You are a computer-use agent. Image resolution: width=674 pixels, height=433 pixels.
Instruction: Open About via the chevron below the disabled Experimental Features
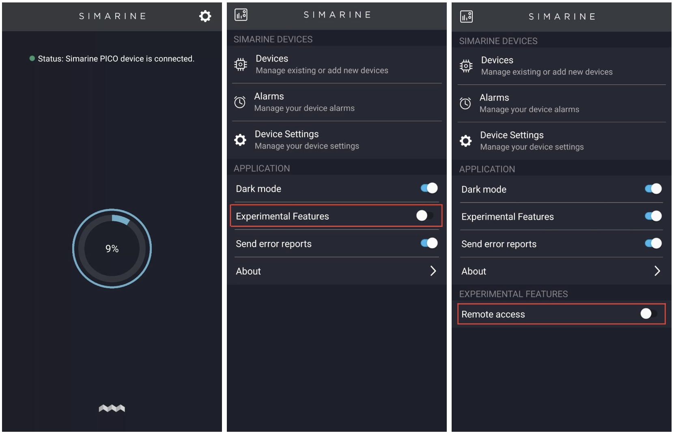(x=433, y=271)
